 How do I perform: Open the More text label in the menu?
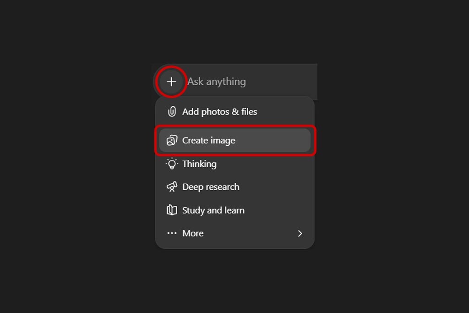point(193,233)
